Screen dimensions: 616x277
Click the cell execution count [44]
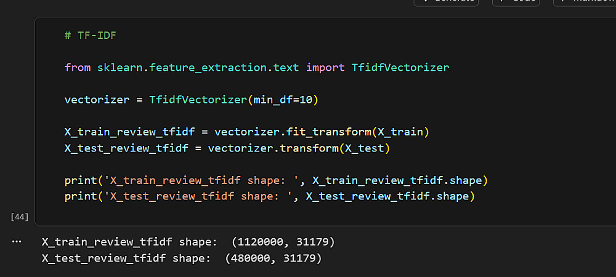20,217
